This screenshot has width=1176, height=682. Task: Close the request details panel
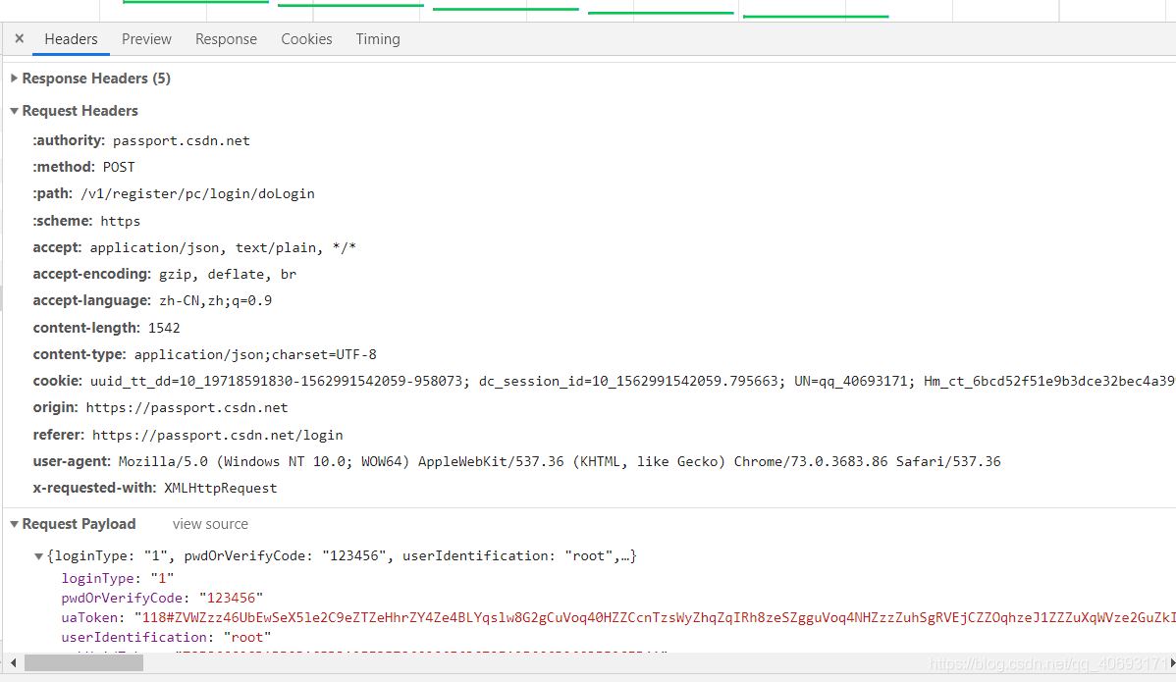[19, 39]
